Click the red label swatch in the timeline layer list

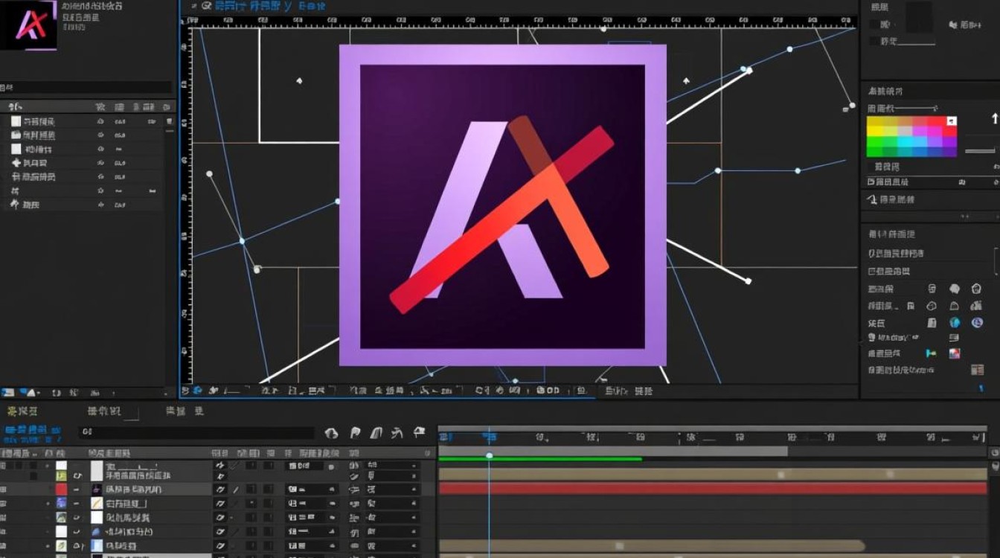point(61,490)
